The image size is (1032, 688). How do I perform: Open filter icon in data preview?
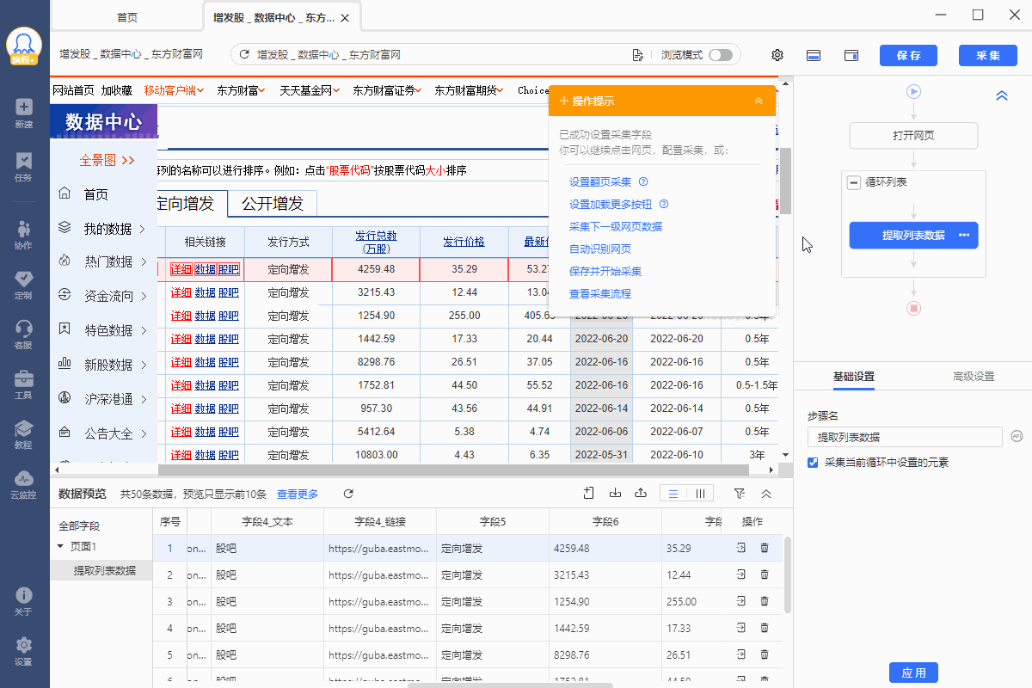pyautogui.click(x=739, y=494)
